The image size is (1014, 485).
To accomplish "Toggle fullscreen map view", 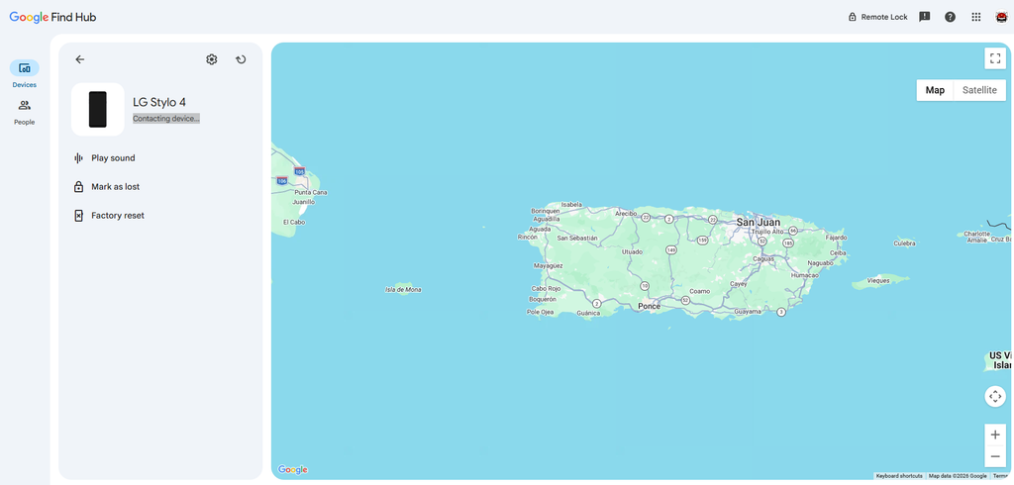I will click(x=995, y=57).
